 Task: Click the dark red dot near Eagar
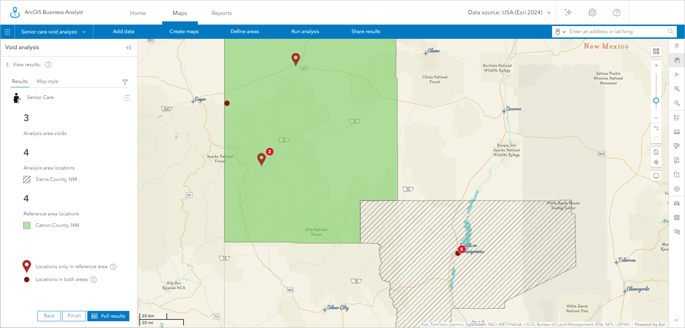(x=227, y=103)
